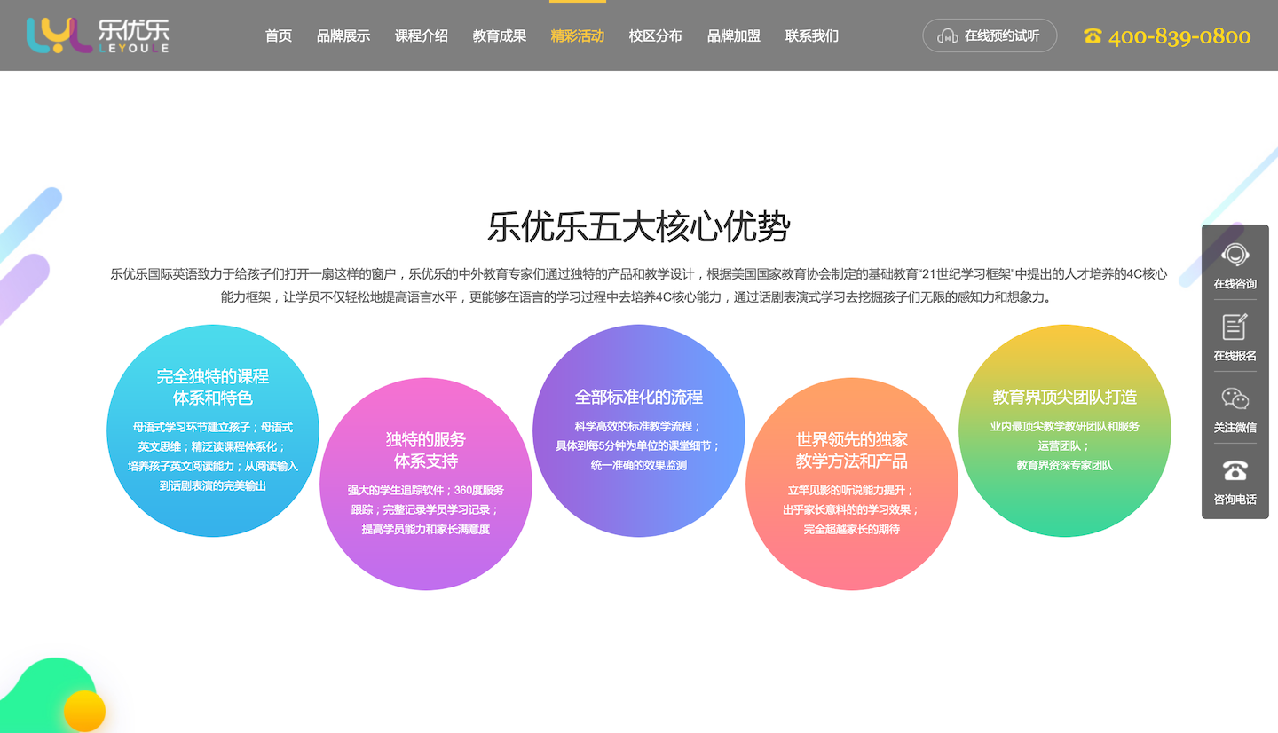This screenshot has height=733, width=1278.
Task: Click 联系我们 in the navbar
Action: [812, 36]
